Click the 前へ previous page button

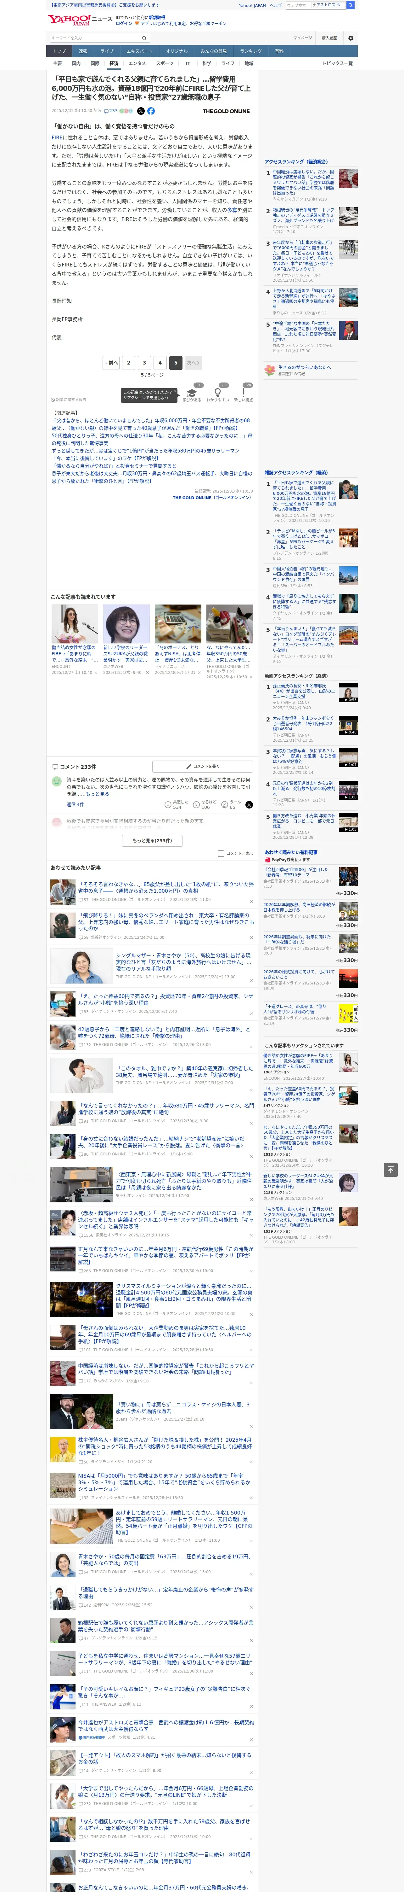(x=111, y=363)
